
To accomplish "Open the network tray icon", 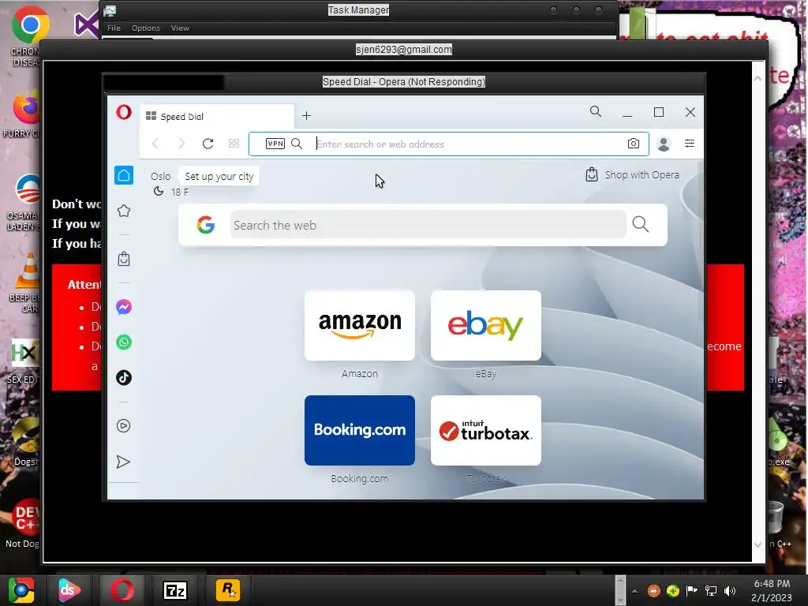I will pyautogui.click(x=711, y=591).
